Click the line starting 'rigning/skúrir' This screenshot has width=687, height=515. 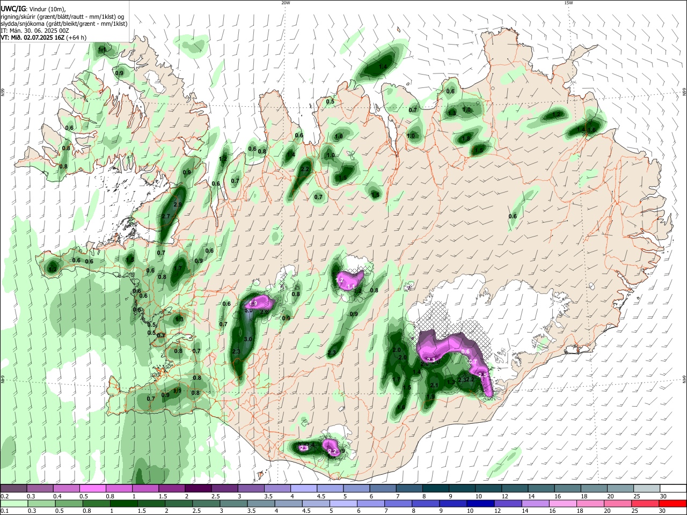(x=62, y=17)
